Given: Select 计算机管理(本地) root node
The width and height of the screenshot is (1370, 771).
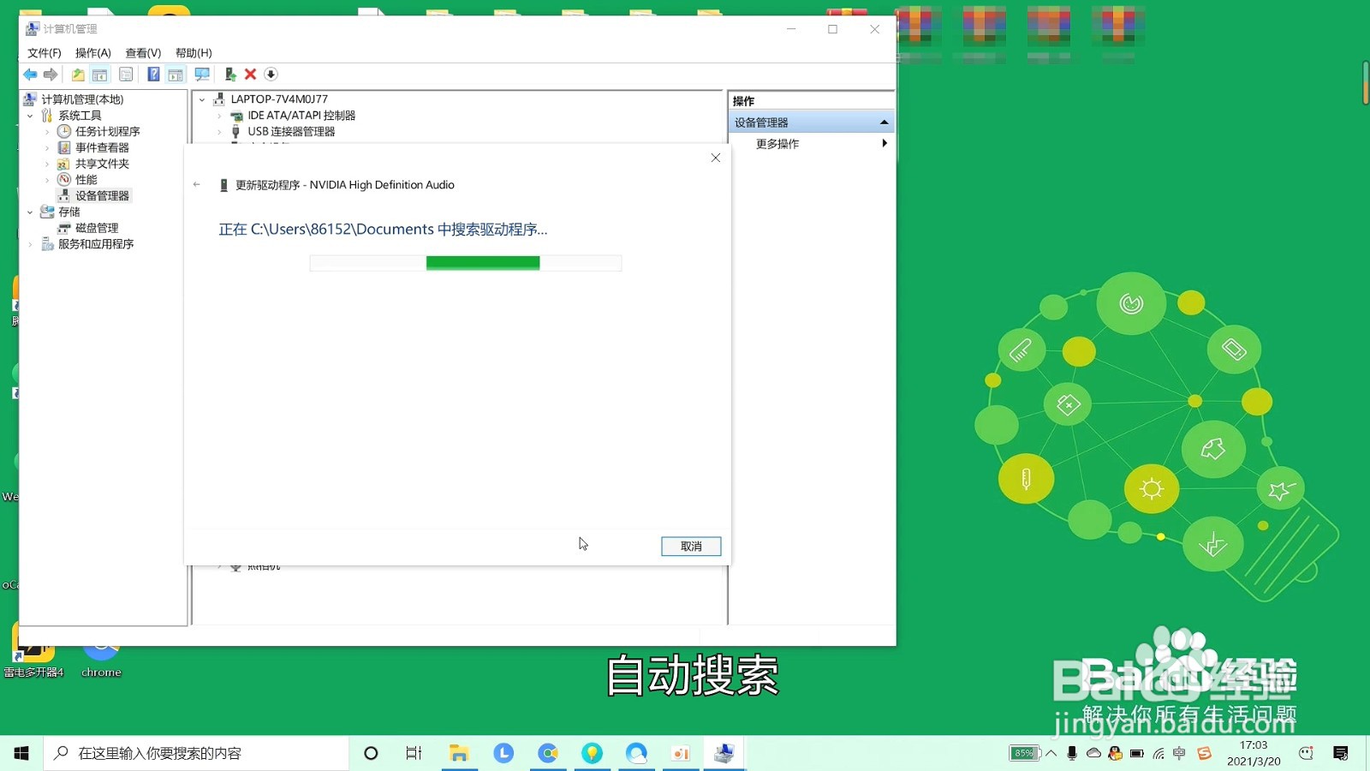Looking at the screenshot, I should point(82,99).
